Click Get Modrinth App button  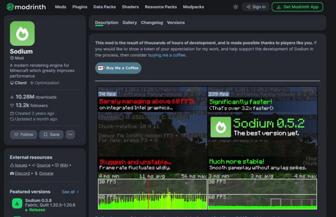pyautogui.click(x=297, y=7)
